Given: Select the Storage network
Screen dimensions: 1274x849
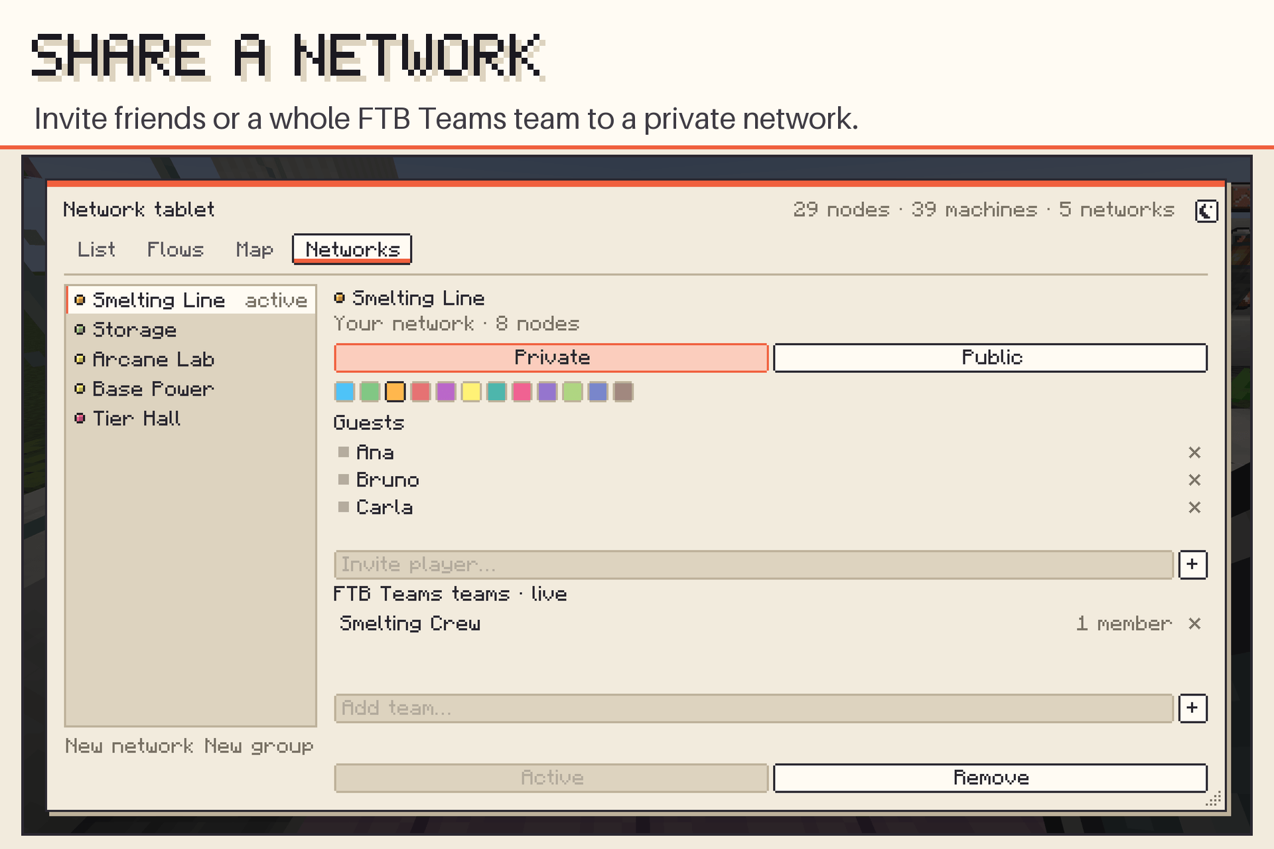Looking at the screenshot, I should click(x=191, y=330).
